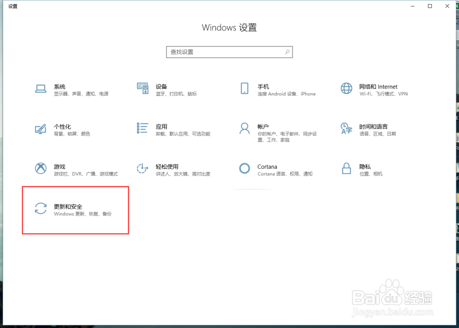Open 系统 (System) settings

60,89
